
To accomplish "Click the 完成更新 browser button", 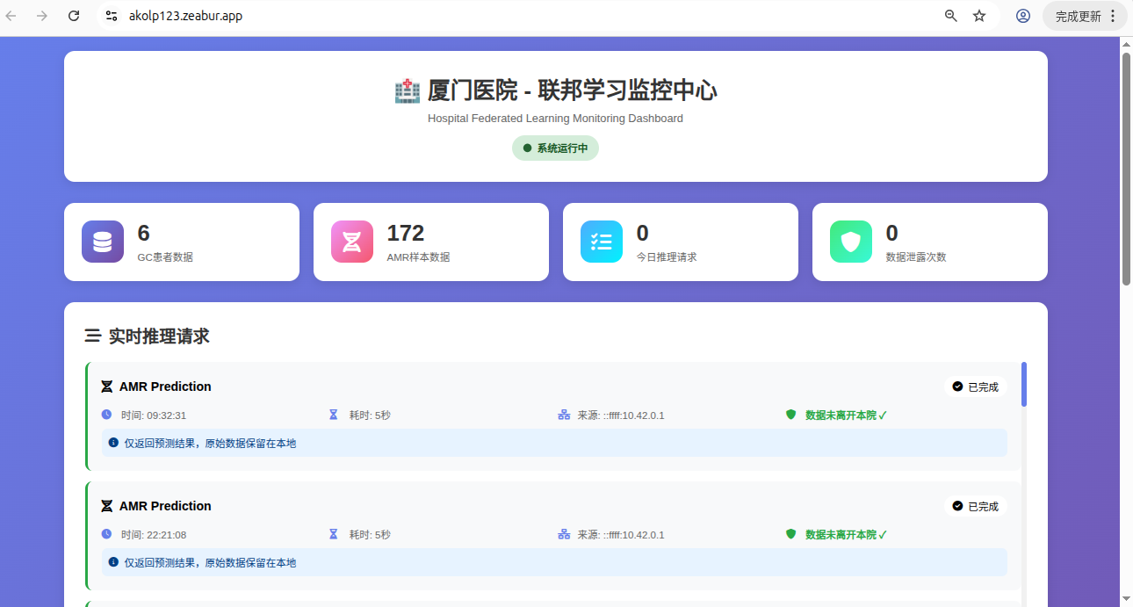I will 1085,16.
